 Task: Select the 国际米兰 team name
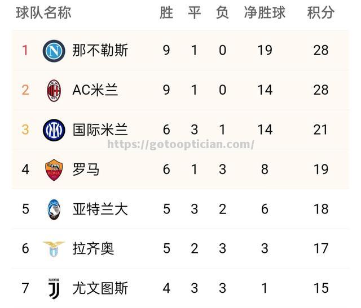click(100, 130)
